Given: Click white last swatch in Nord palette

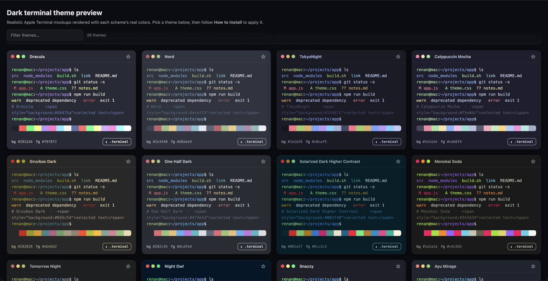Looking at the screenshot, I should 262,128.
